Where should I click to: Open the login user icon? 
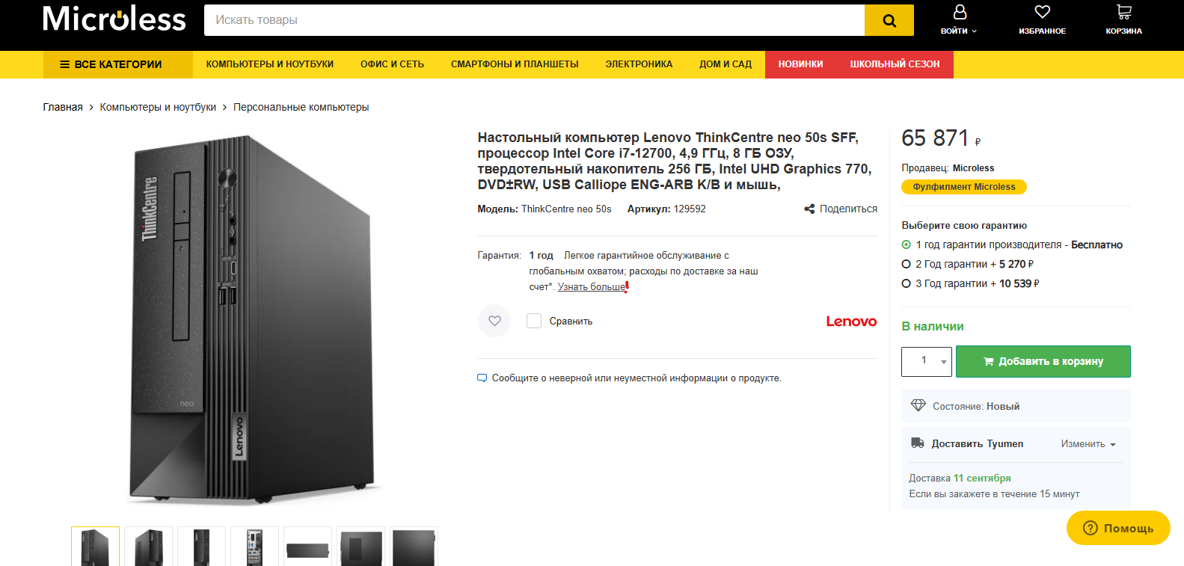point(960,12)
